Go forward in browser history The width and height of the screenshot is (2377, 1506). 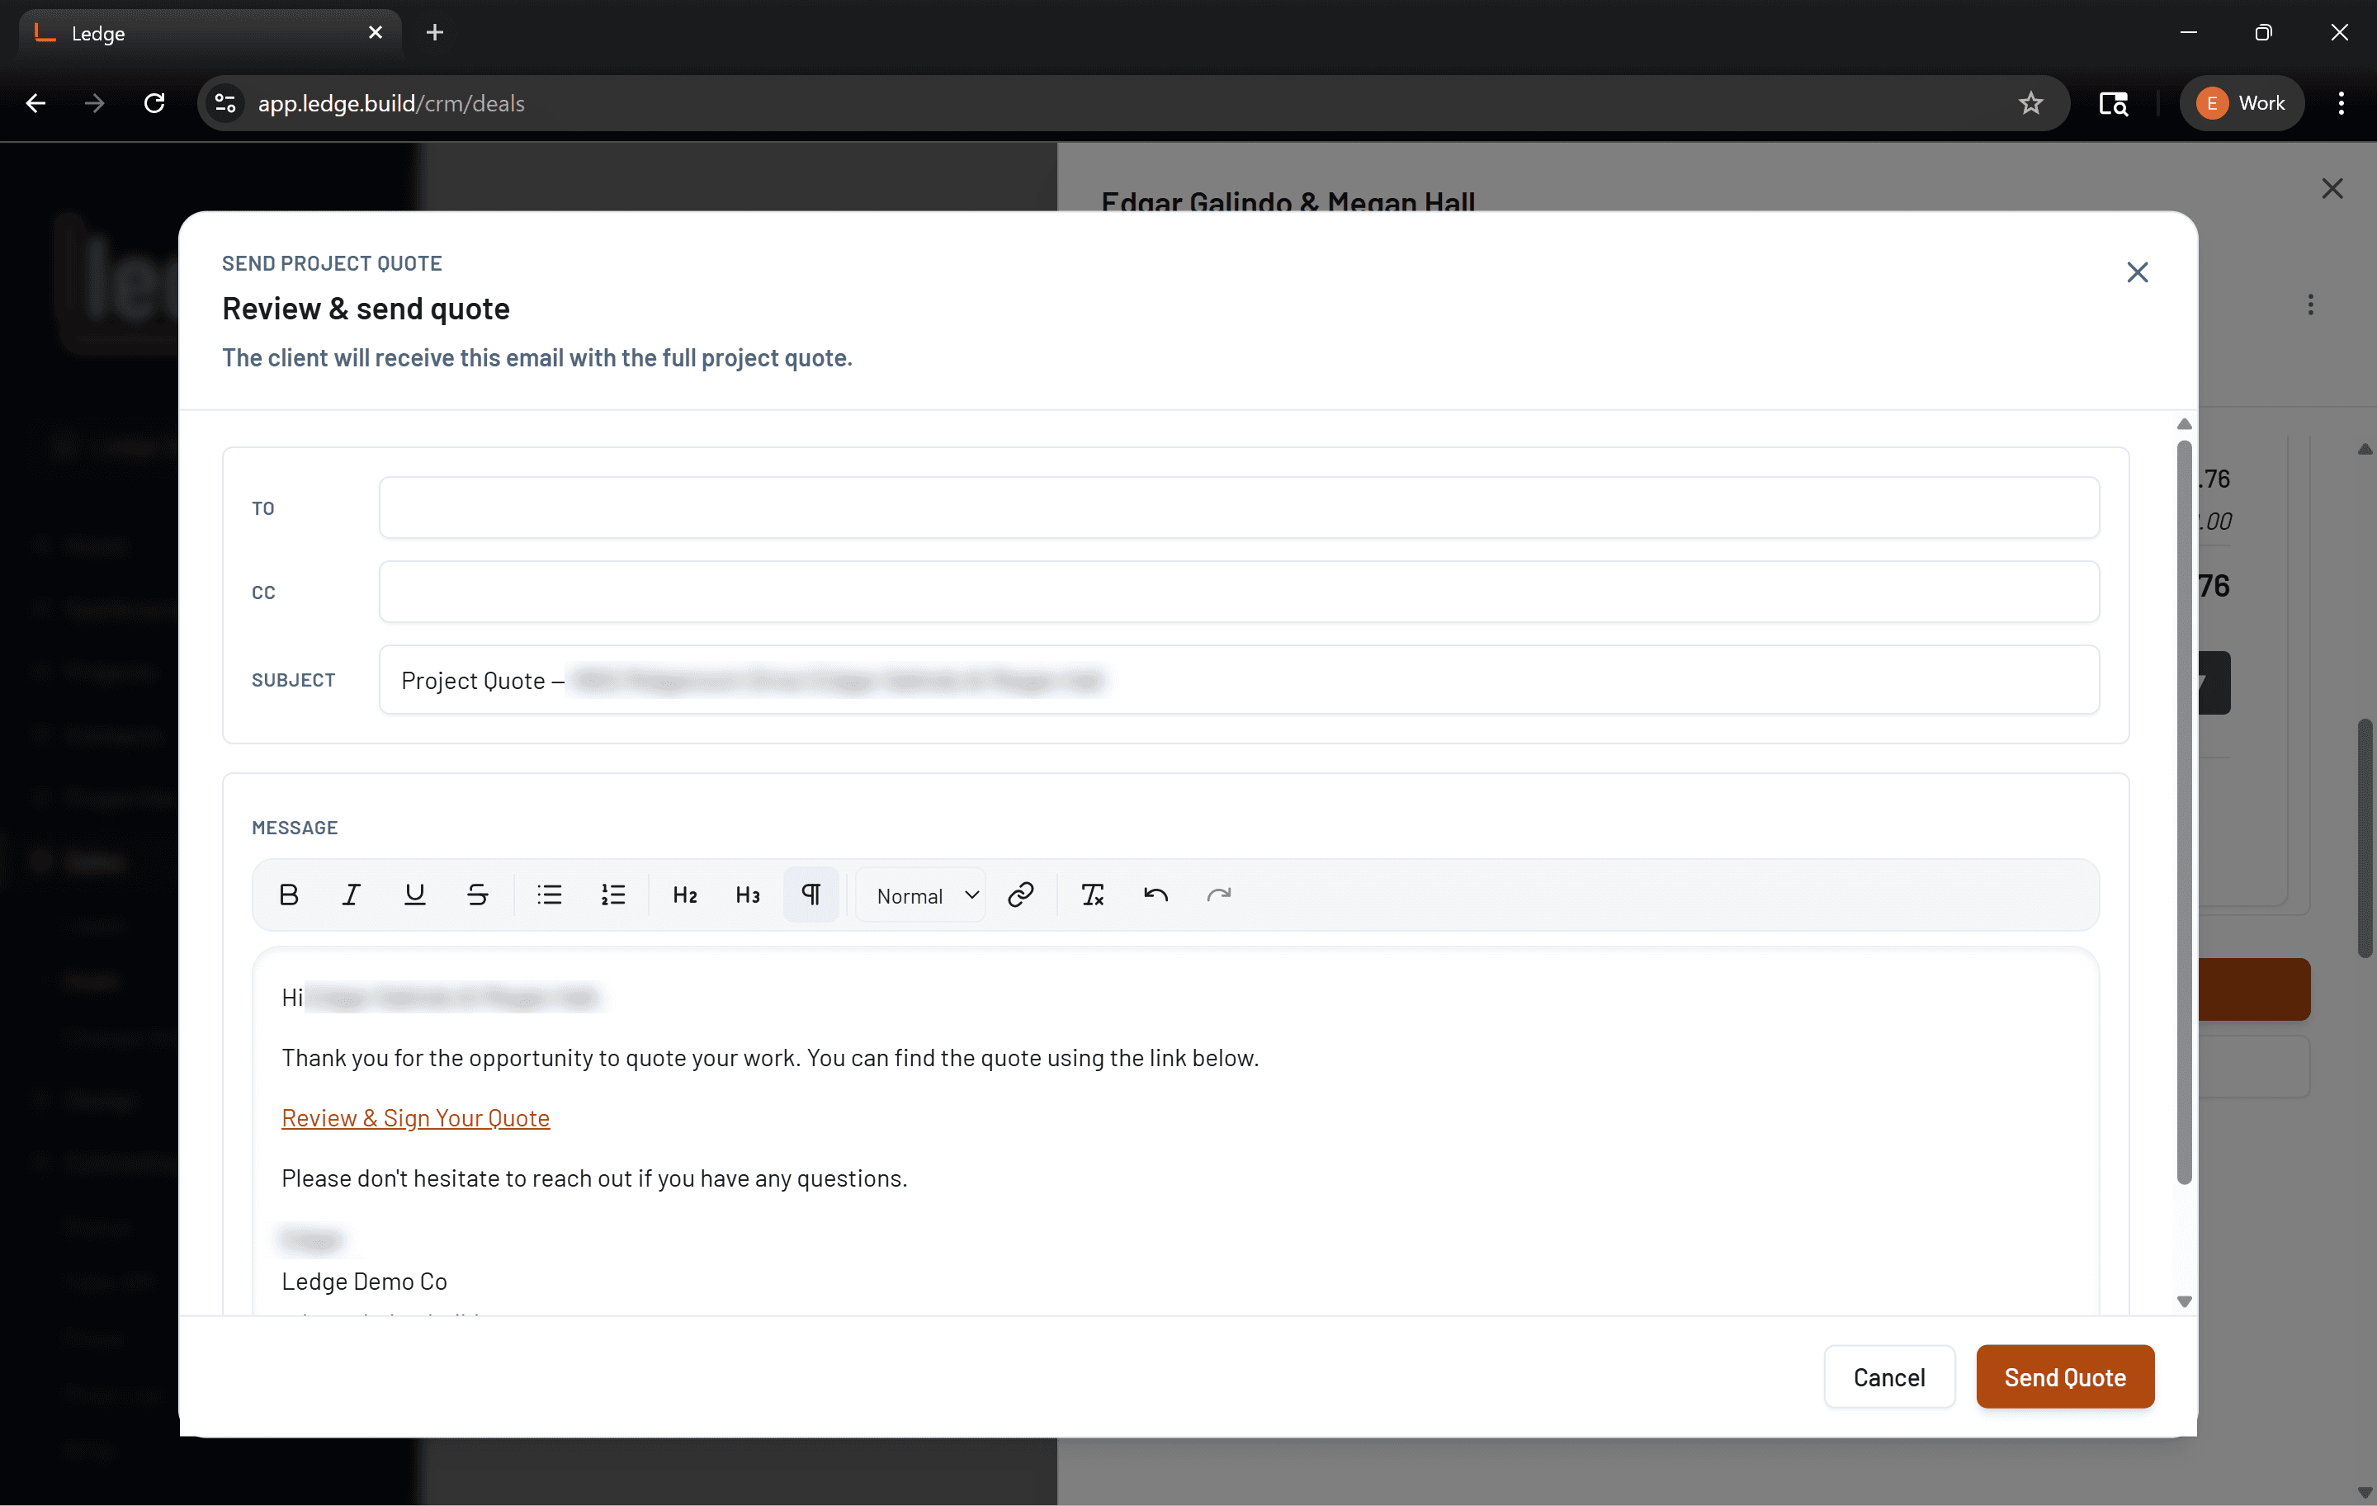coord(95,104)
